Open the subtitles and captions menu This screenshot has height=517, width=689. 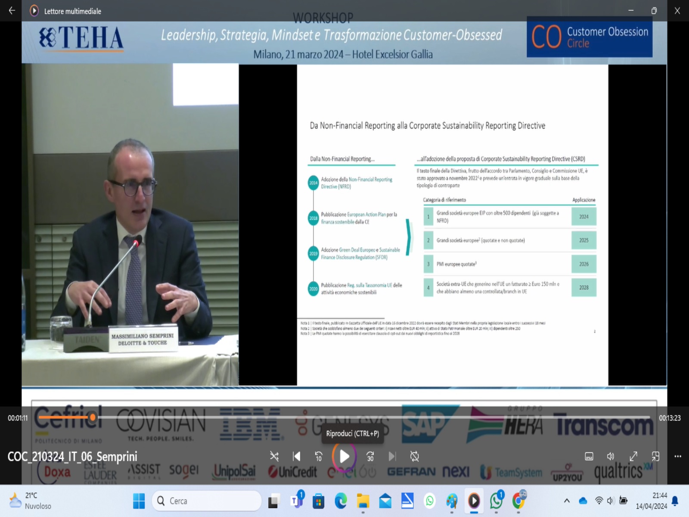click(x=589, y=456)
